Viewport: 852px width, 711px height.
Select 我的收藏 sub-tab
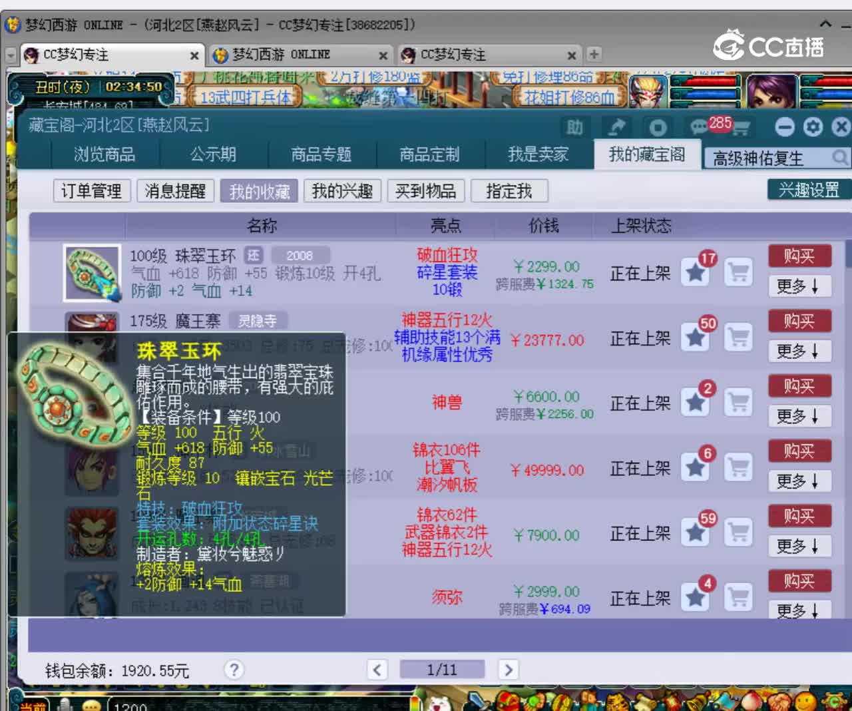(x=259, y=191)
